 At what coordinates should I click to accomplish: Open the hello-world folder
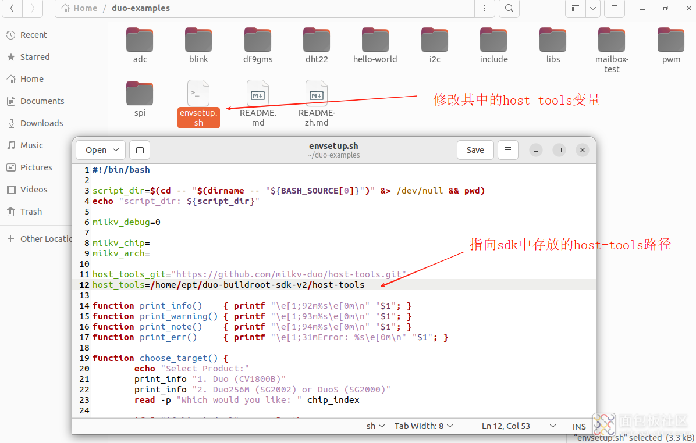pyautogui.click(x=375, y=45)
